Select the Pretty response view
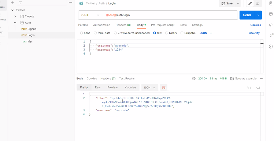This screenshot has width=274, height=141. 84,87
